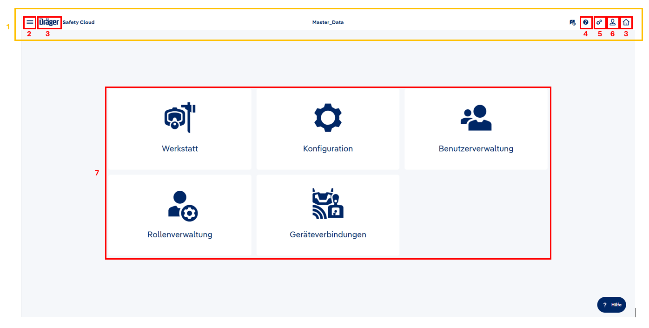Select the Rollenverwaltung label text
This screenshot has height=328, width=649.
point(180,234)
